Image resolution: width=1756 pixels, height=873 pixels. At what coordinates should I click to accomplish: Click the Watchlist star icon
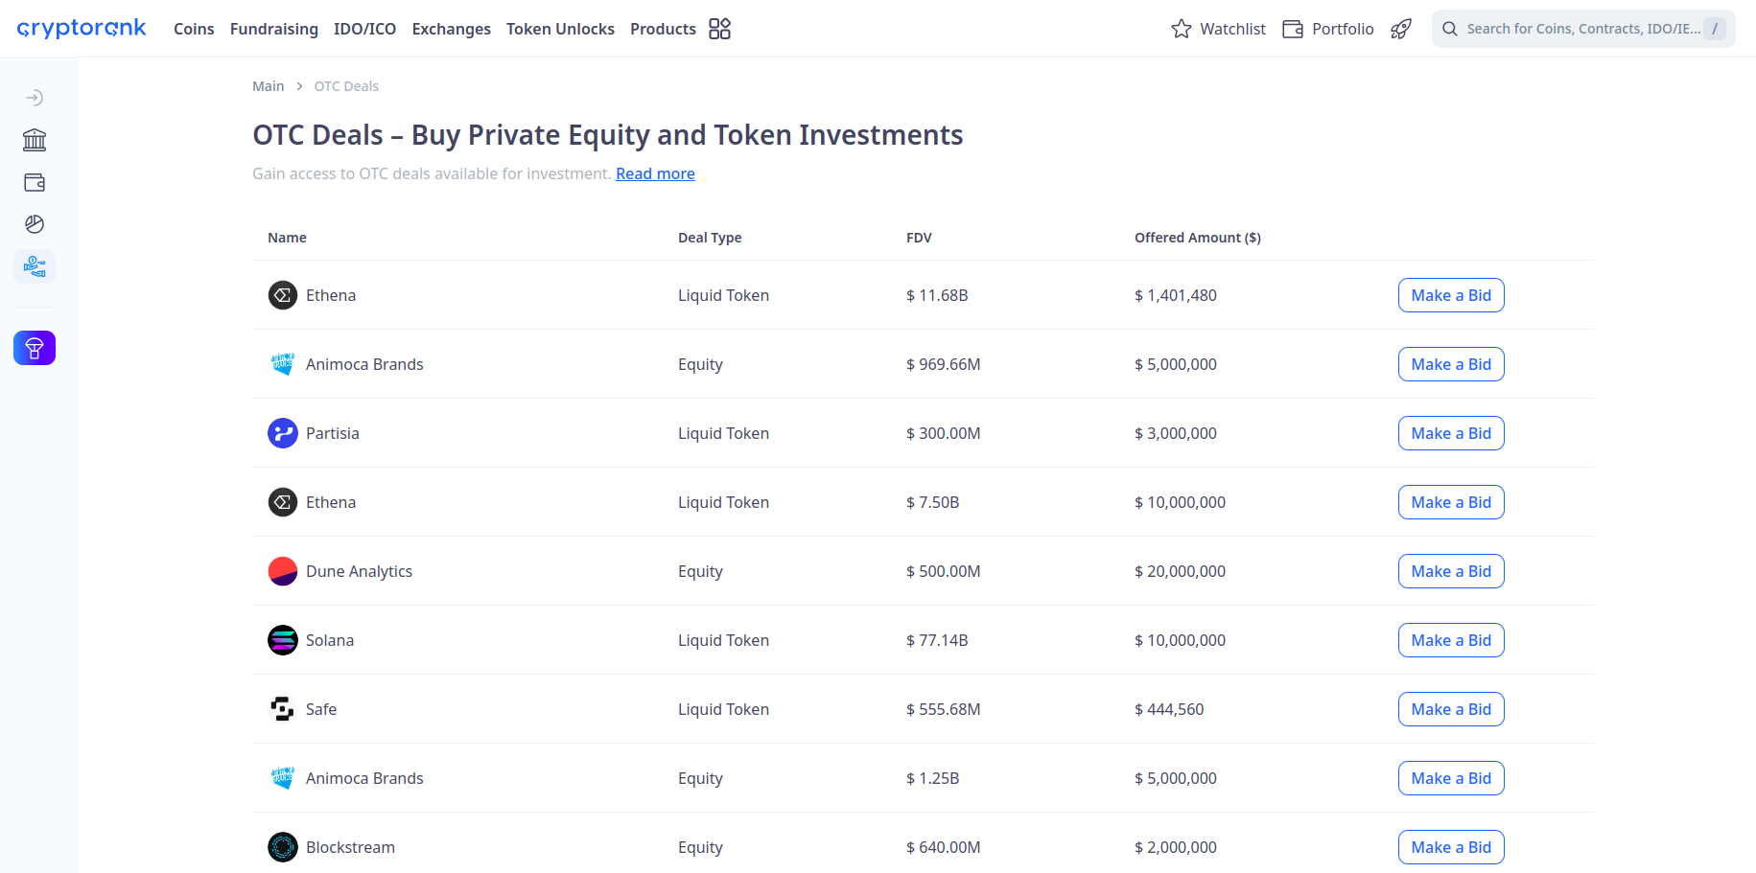1180,29
